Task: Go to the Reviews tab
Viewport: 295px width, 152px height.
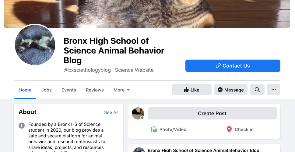Action: [x=95, y=90]
